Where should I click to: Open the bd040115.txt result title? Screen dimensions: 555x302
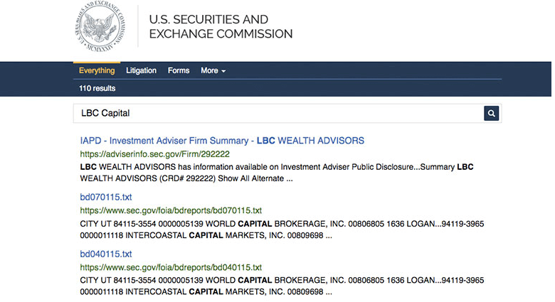pyautogui.click(x=106, y=254)
